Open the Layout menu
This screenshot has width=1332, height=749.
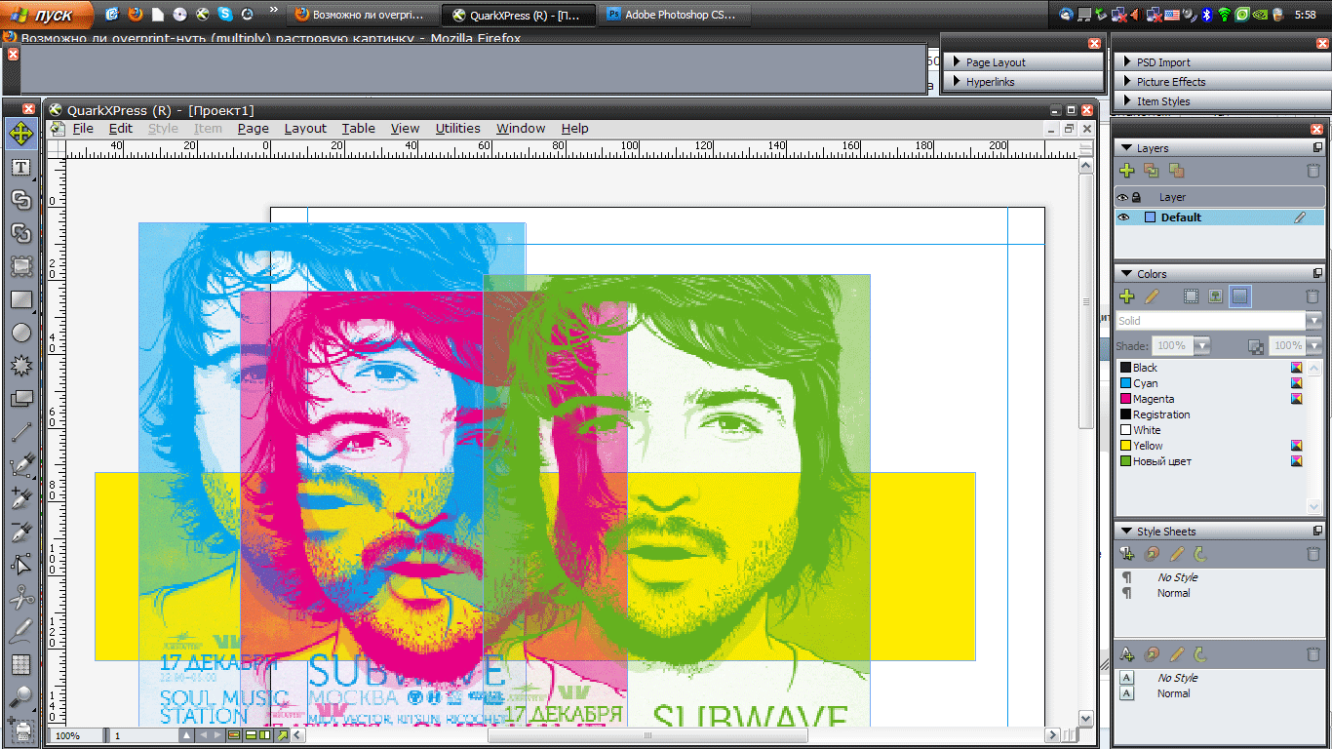pyautogui.click(x=305, y=128)
